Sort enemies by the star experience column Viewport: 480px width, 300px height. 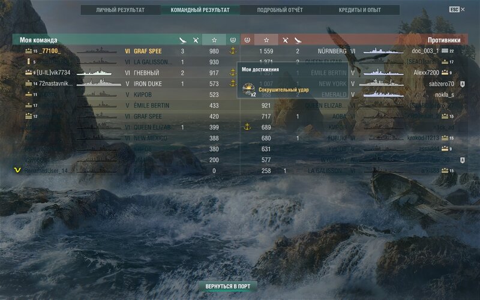pos(266,40)
